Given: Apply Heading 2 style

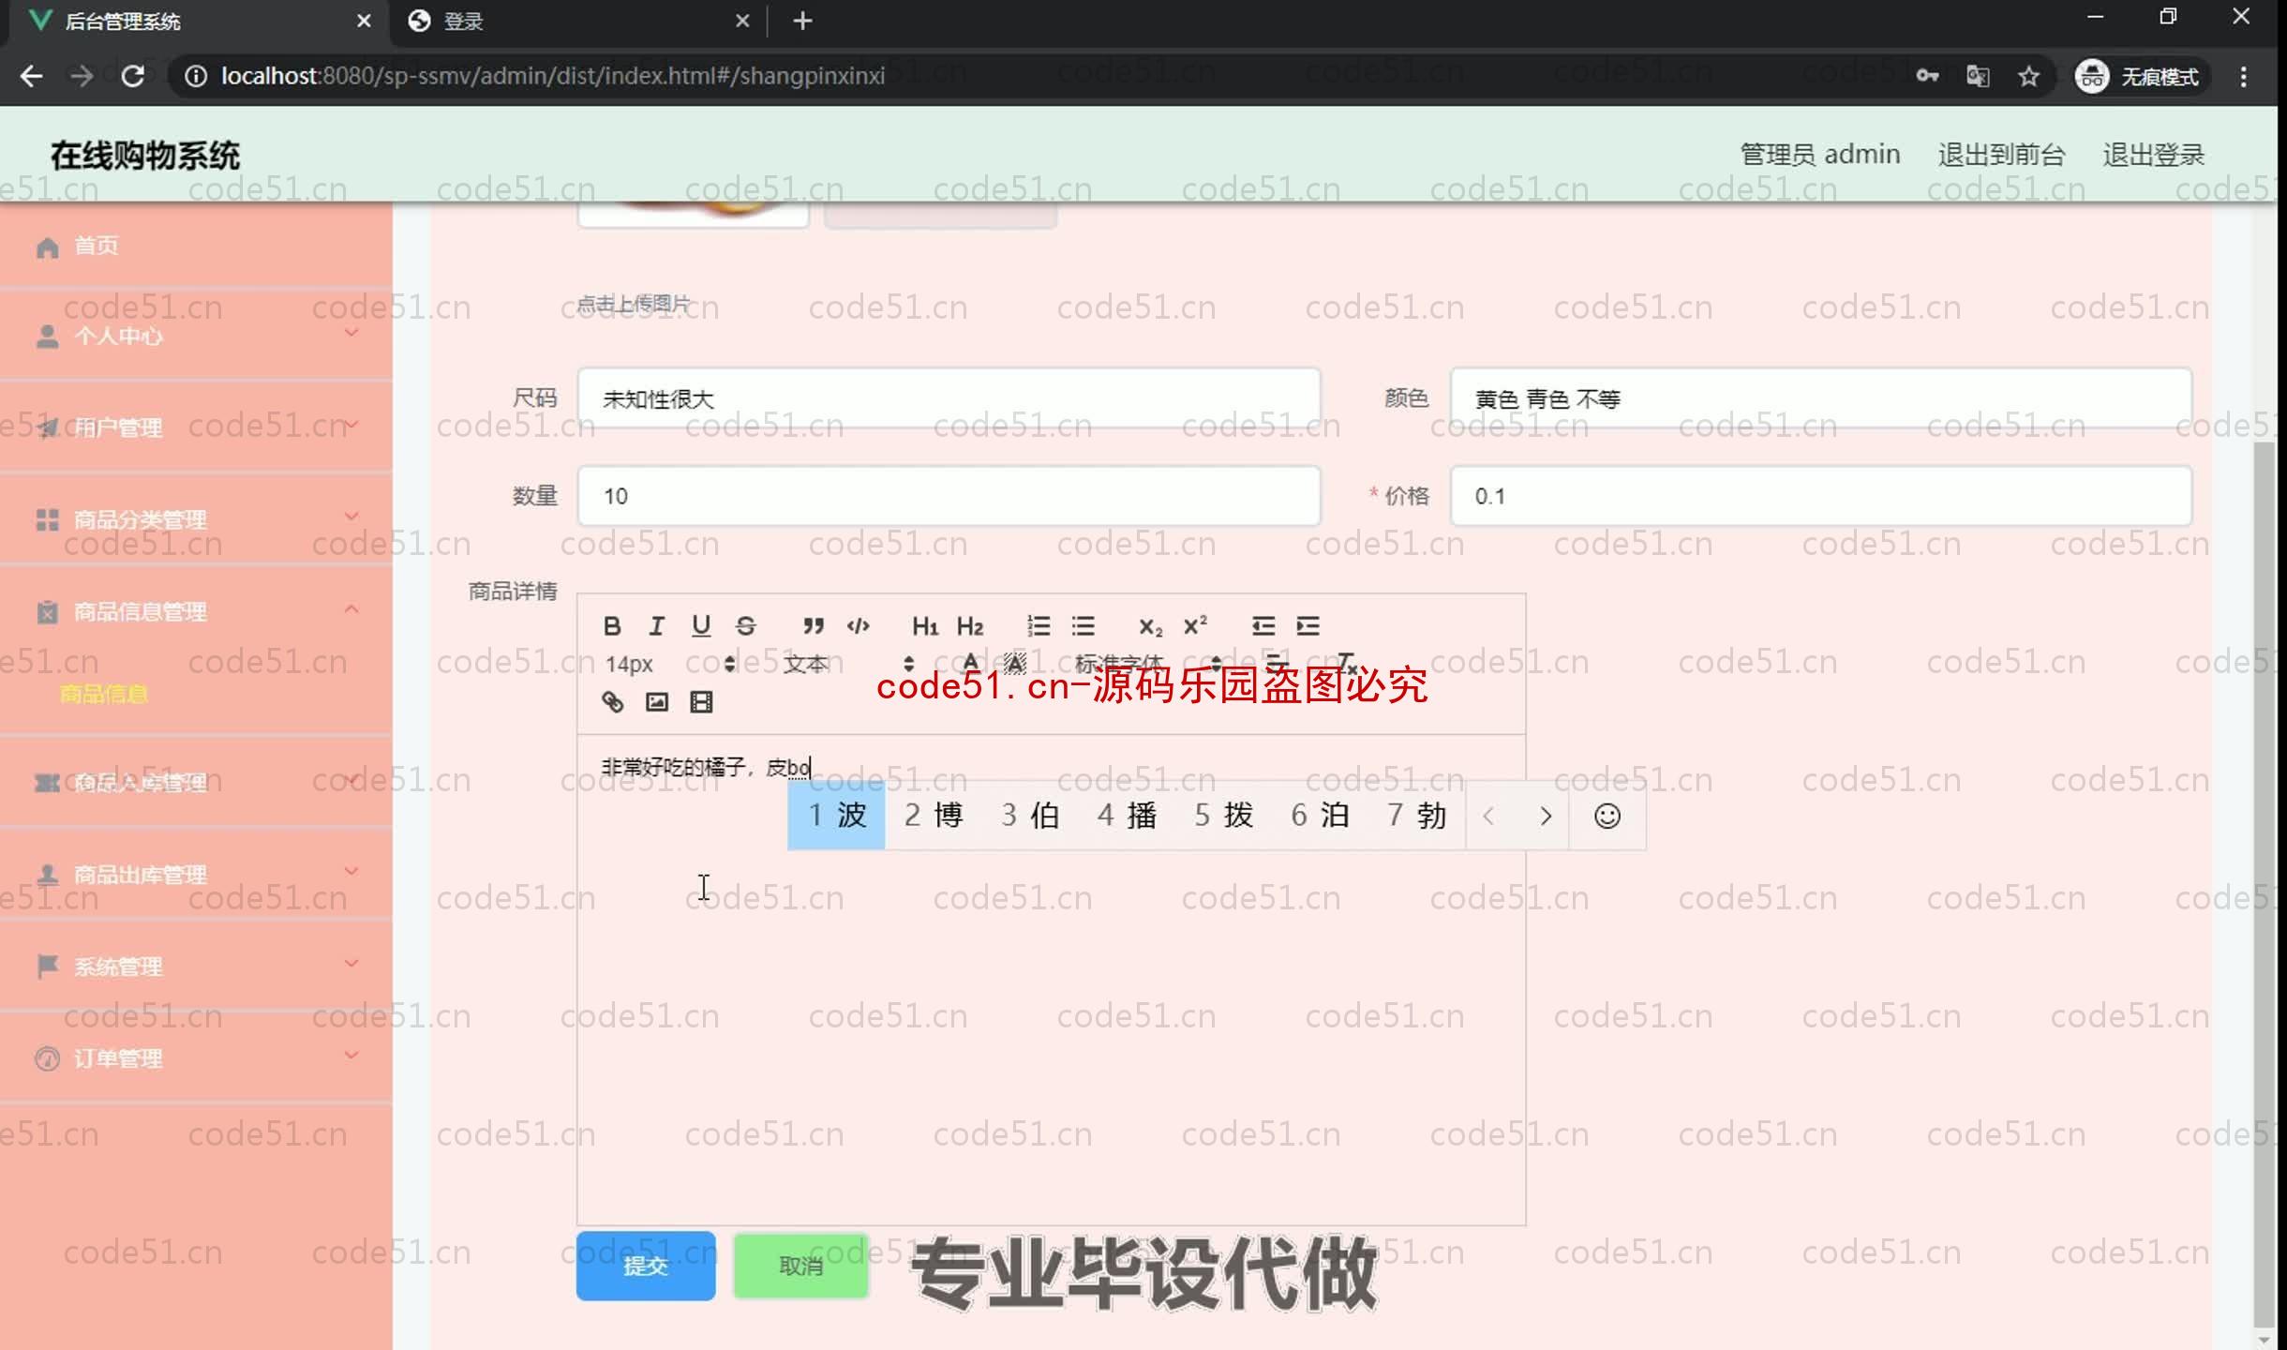Looking at the screenshot, I should click(970, 625).
